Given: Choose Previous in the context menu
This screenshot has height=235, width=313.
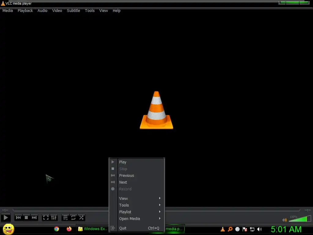Looking at the screenshot, I should click(x=137, y=175).
